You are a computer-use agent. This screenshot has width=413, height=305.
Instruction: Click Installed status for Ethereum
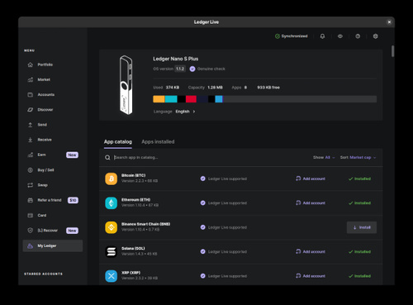click(359, 203)
